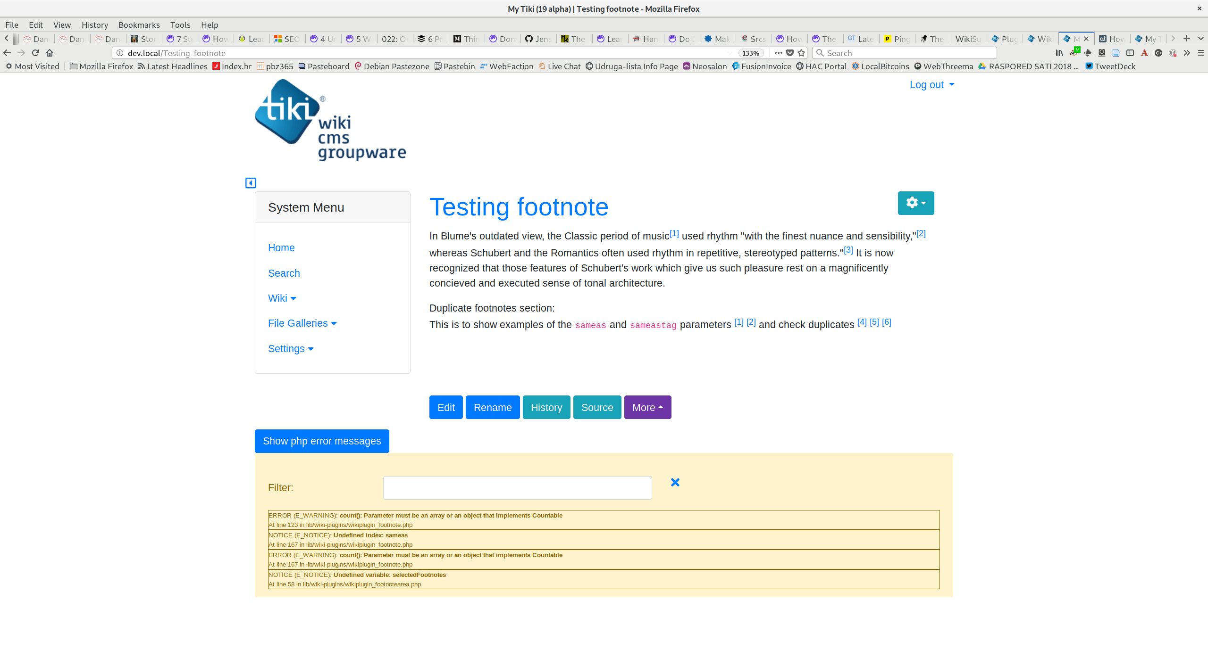
Task: Open Latest Headlines feed bookmark
Action: click(173, 66)
